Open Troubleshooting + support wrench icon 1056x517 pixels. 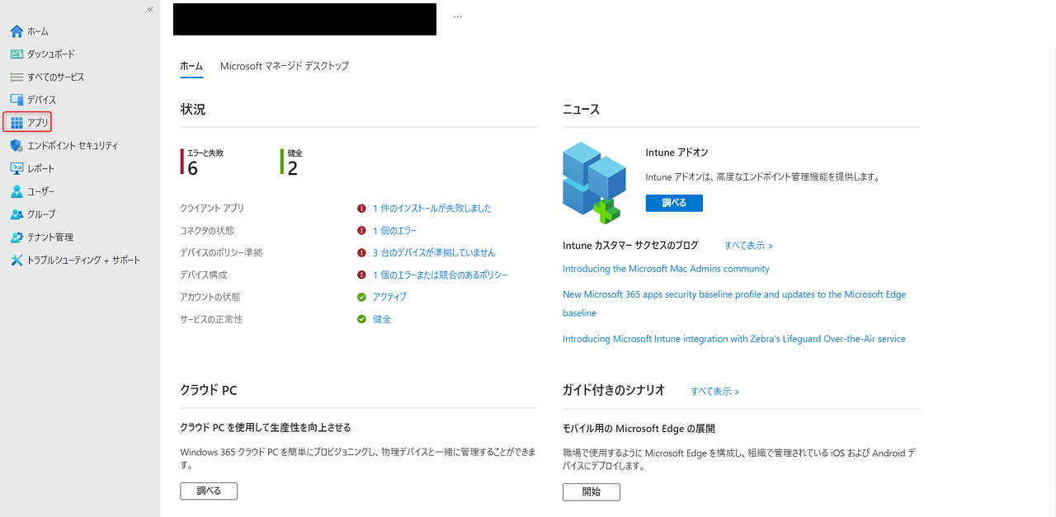click(x=16, y=261)
